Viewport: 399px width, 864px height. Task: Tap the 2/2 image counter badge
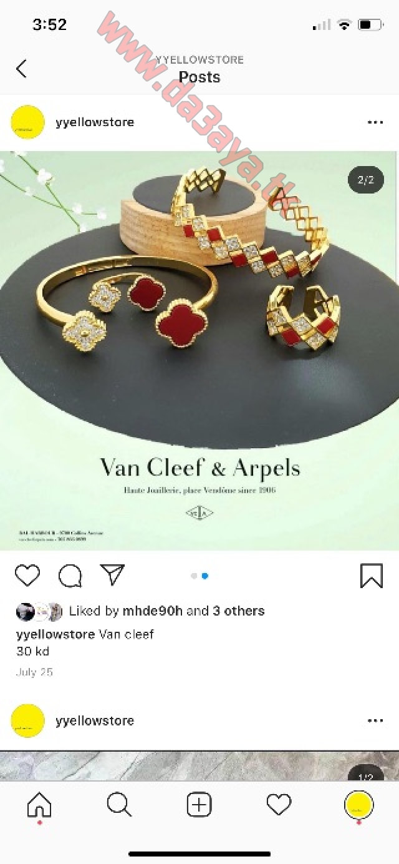click(x=366, y=180)
